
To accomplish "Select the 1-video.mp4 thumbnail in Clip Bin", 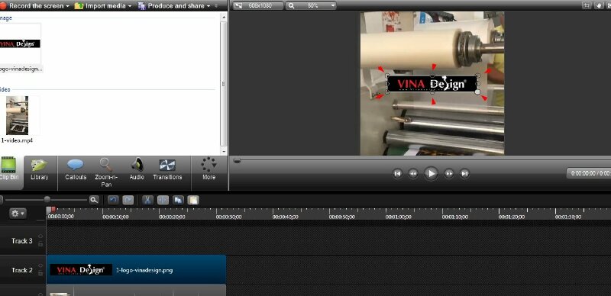I will [17, 116].
